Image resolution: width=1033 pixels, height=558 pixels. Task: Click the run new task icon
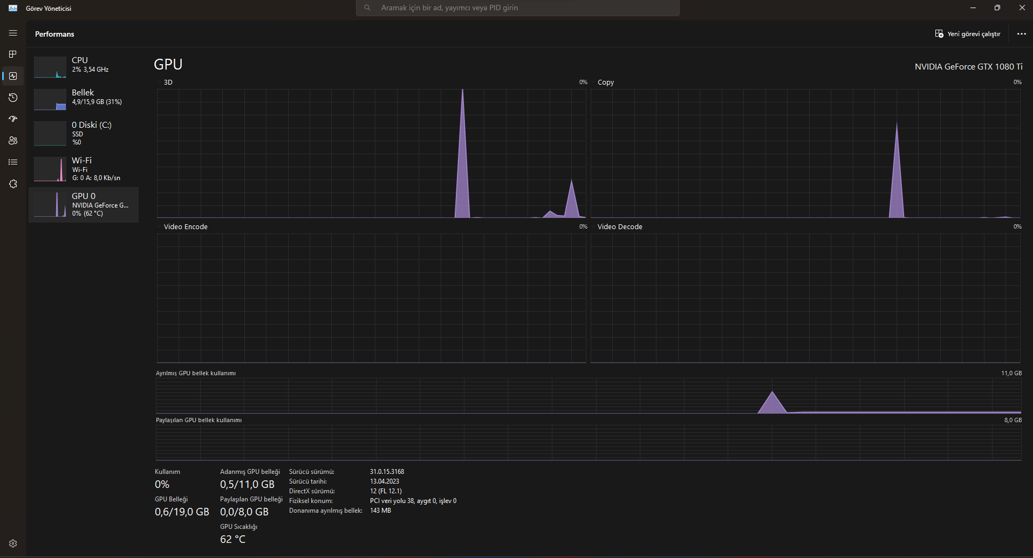[x=939, y=33]
